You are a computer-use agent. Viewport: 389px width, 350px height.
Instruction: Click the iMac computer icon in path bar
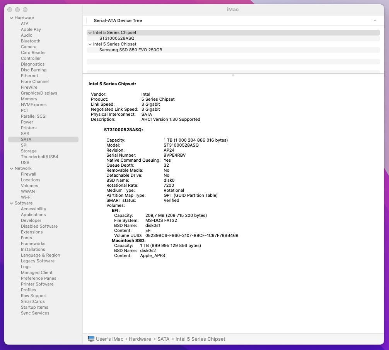(x=91, y=338)
